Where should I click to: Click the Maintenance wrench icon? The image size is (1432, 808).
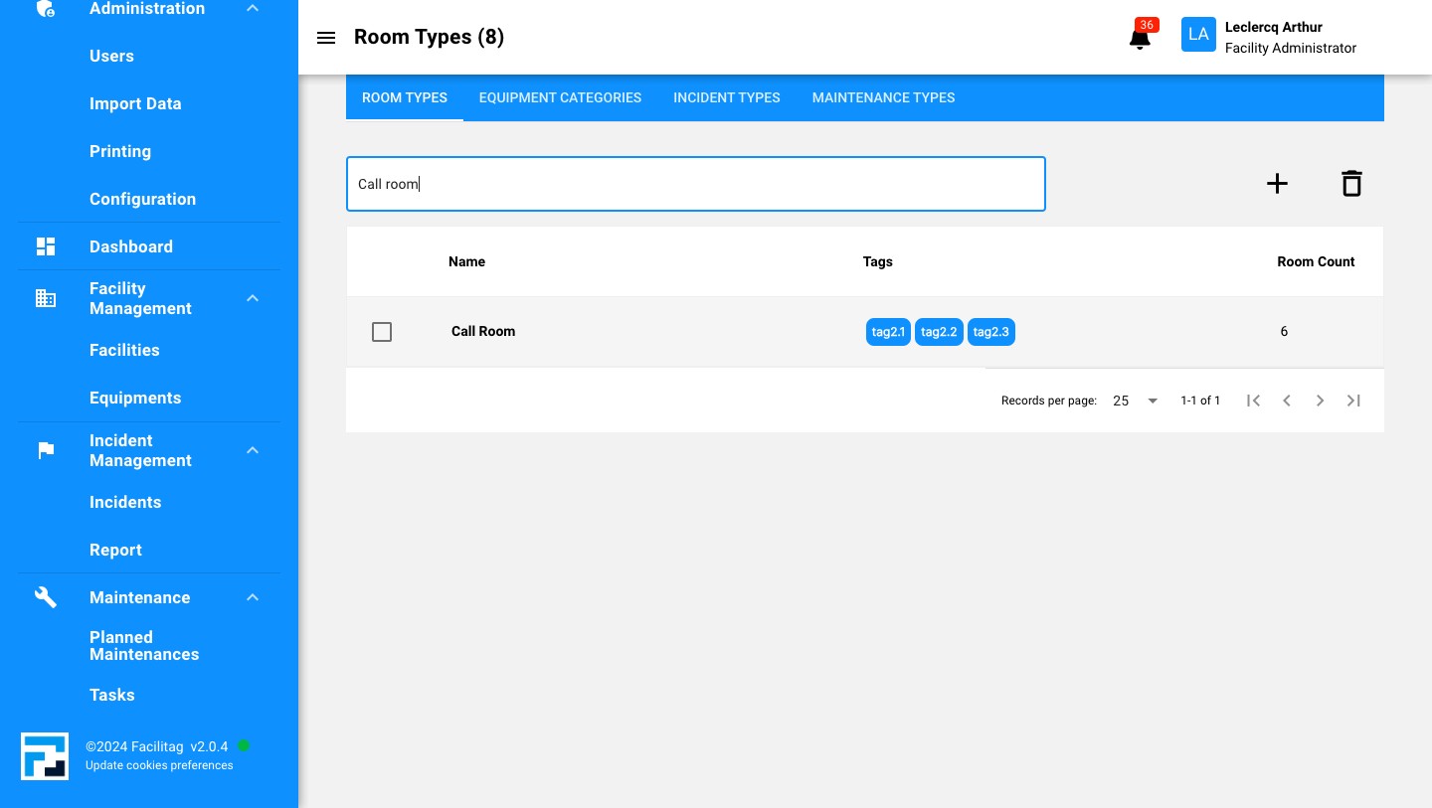pyautogui.click(x=46, y=597)
